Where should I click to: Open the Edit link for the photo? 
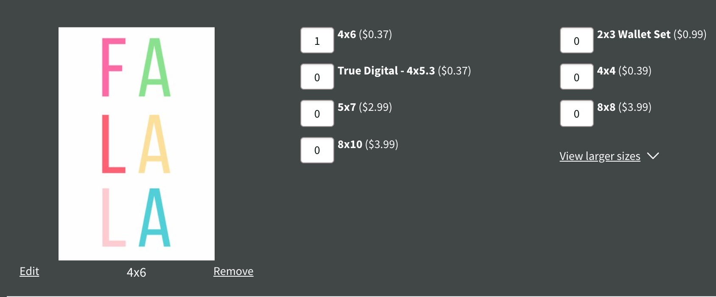click(29, 271)
